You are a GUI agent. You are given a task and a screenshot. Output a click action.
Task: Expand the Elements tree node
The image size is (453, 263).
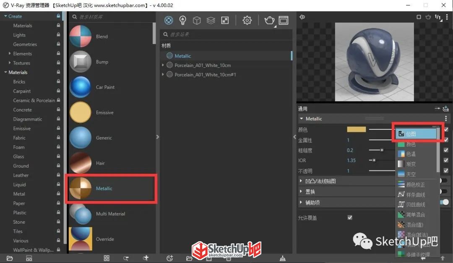point(10,53)
